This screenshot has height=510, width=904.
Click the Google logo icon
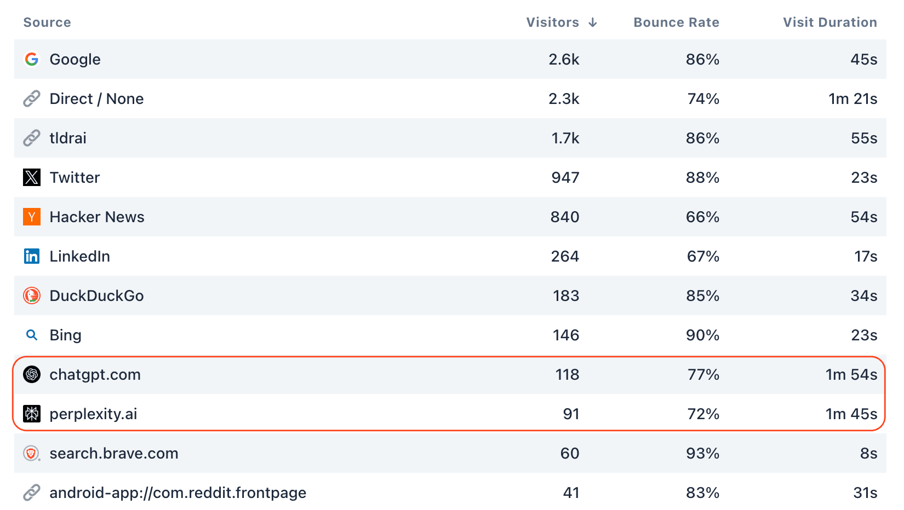coord(32,59)
